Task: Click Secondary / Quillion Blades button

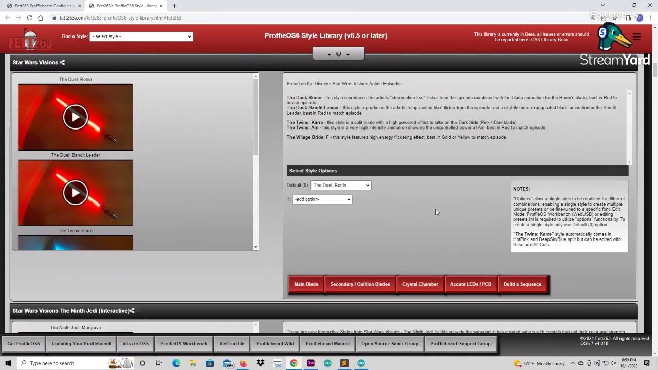Action: [x=360, y=284]
